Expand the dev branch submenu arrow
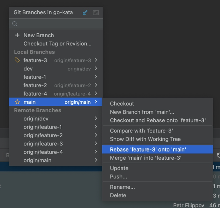220x208 pixels. click(x=96, y=69)
